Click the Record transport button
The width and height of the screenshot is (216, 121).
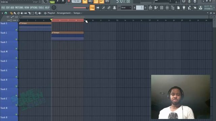[x=69, y=1]
